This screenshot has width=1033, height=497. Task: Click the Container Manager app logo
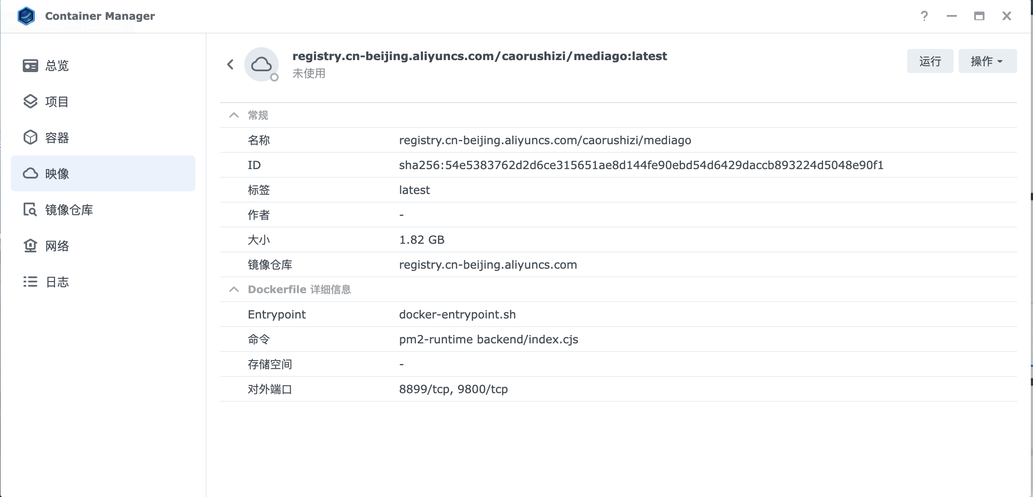26,16
